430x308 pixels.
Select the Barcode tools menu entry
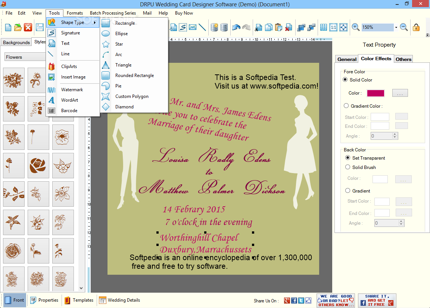pos(73,111)
